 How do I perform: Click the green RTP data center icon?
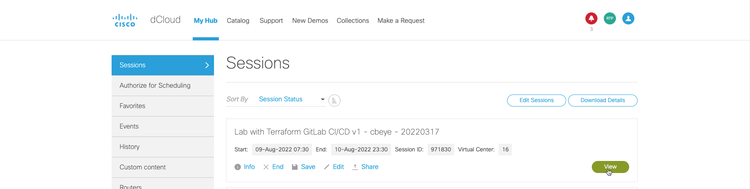click(610, 18)
